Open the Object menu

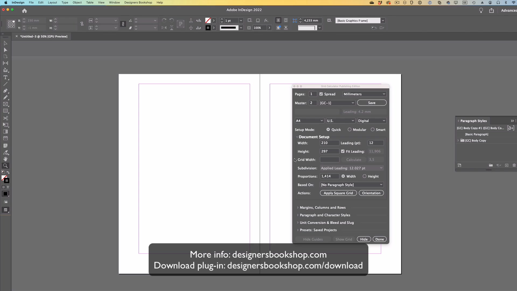tap(77, 2)
